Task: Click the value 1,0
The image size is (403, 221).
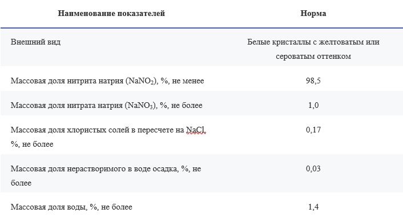Action: click(x=313, y=105)
